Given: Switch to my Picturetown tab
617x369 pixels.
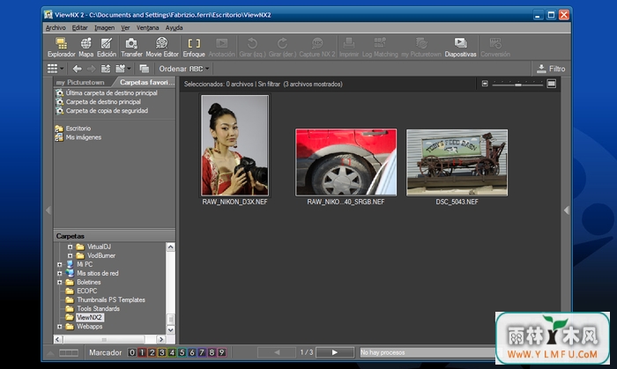Looking at the screenshot, I should (x=80, y=82).
